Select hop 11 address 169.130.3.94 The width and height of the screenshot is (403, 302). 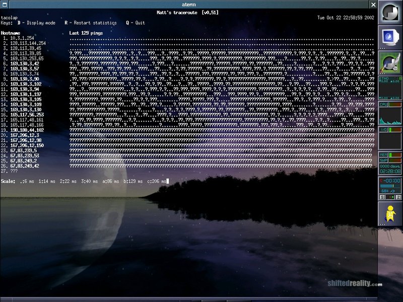pyautogui.click(x=25, y=89)
